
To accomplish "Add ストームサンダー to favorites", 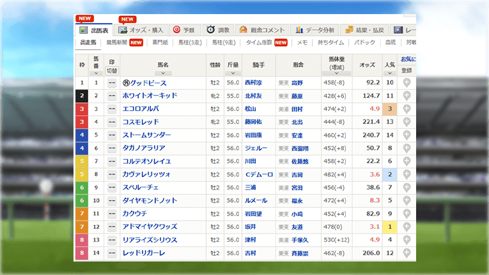I will tap(407, 135).
